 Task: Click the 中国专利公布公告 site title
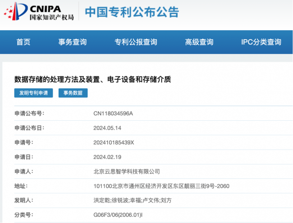point(132,12)
